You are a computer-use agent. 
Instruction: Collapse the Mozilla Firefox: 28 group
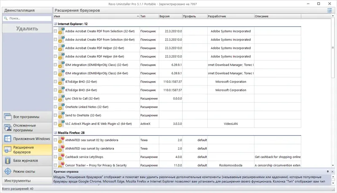click(x=55, y=133)
